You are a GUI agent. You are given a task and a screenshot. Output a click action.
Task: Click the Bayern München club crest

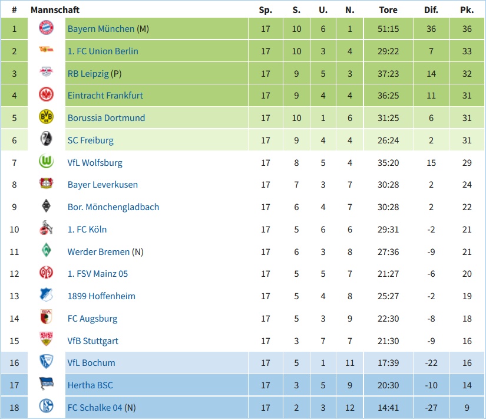click(x=46, y=28)
